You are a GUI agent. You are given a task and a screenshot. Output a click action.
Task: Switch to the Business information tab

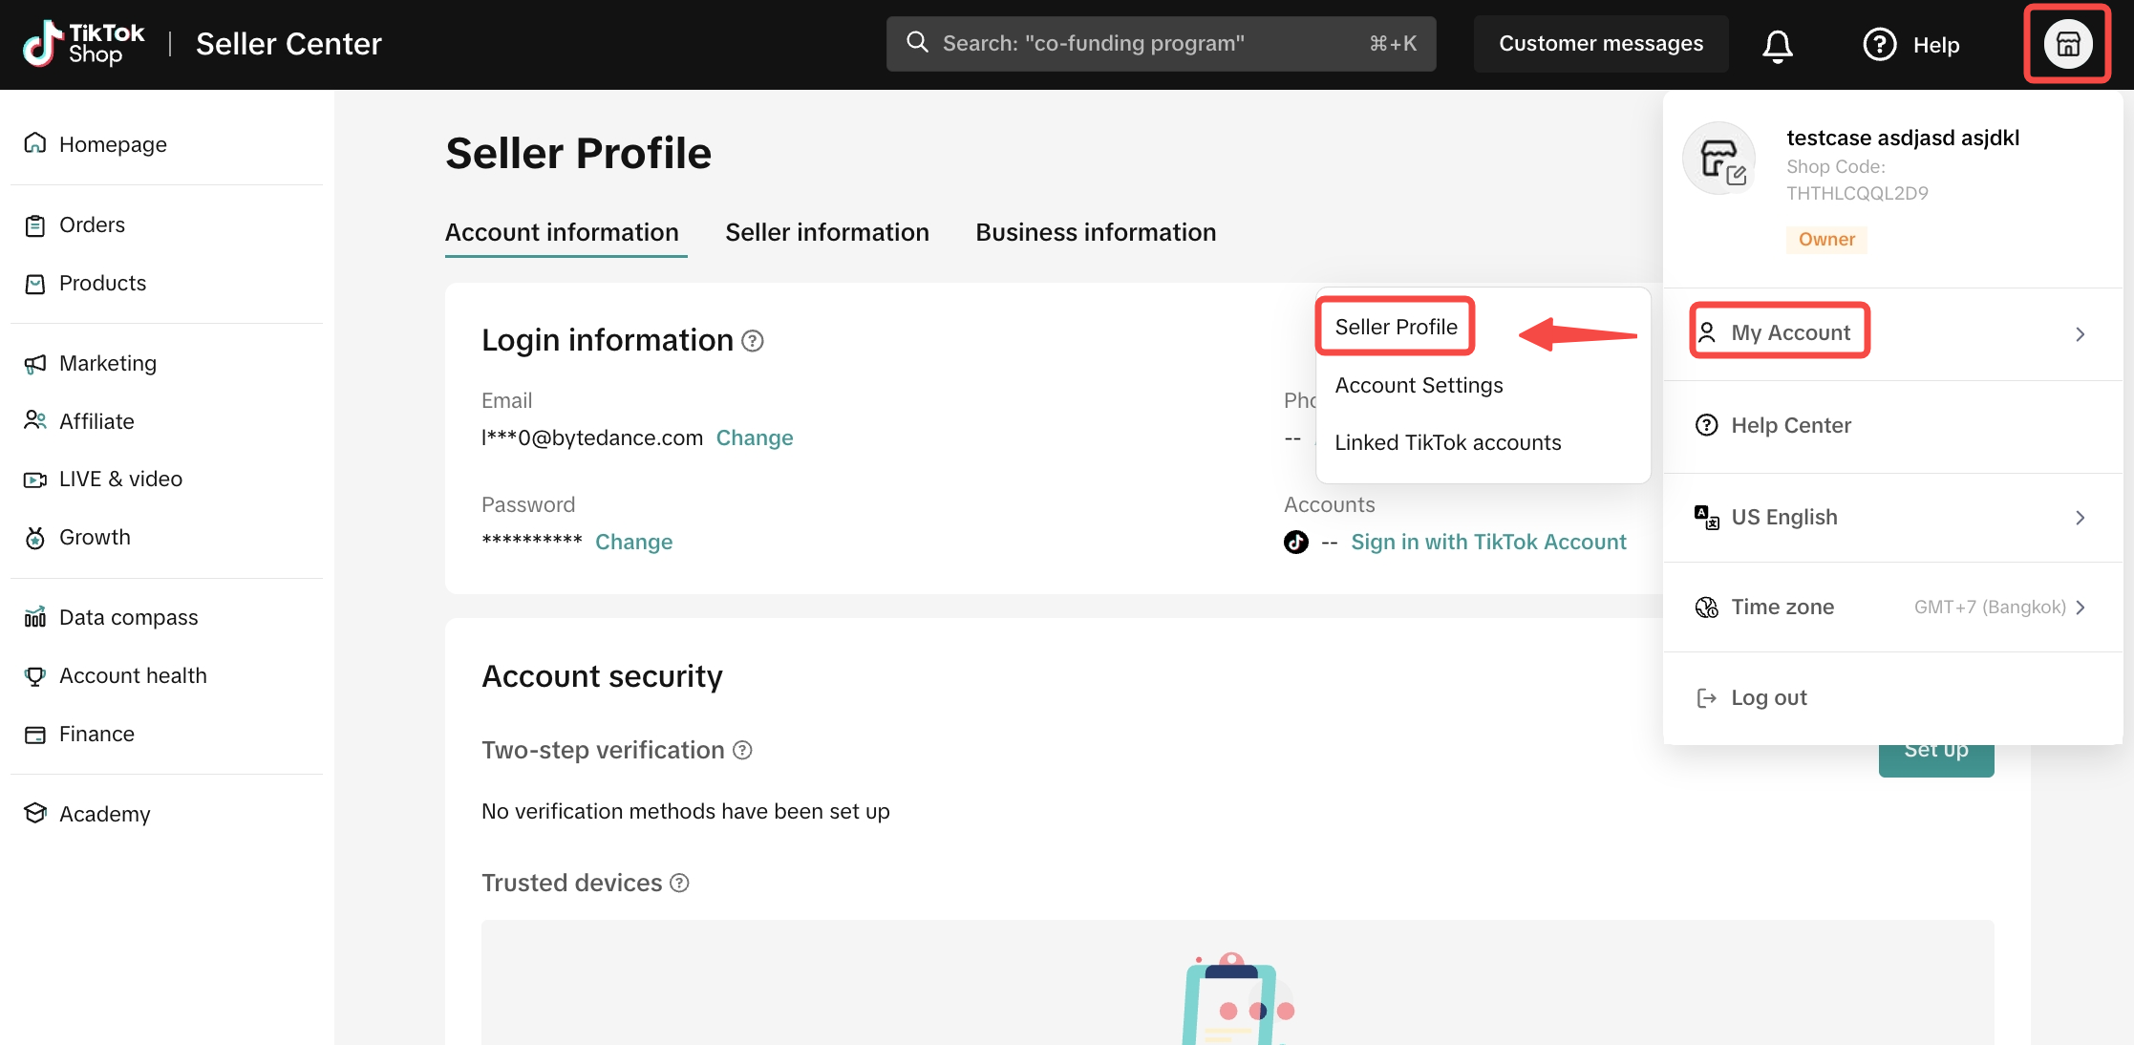click(x=1096, y=233)
